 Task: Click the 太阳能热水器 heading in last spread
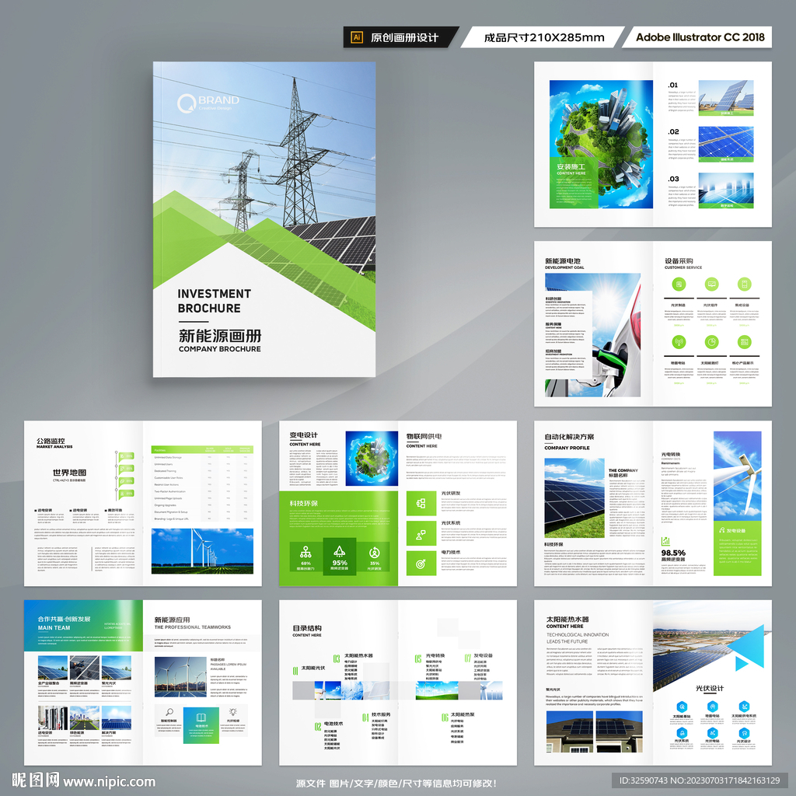coord(567,620)
